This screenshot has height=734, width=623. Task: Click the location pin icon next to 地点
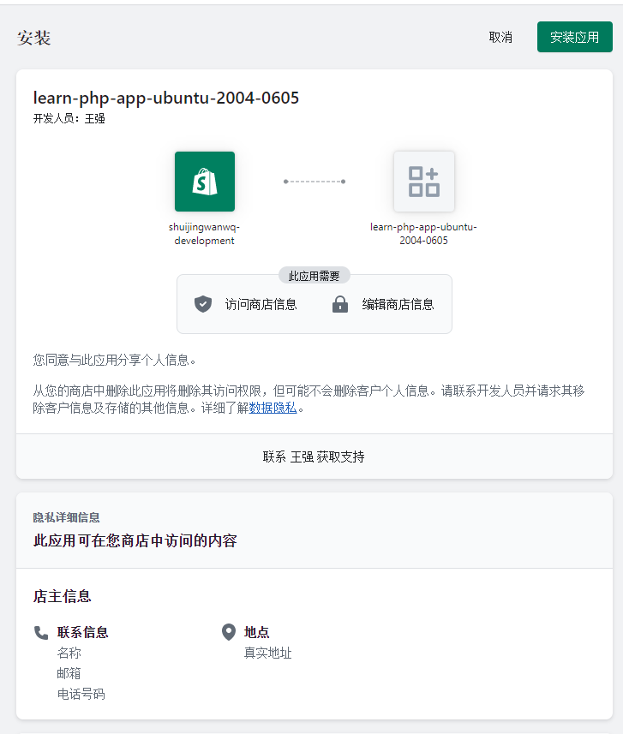pyautogui.click(x=229, y=632)
